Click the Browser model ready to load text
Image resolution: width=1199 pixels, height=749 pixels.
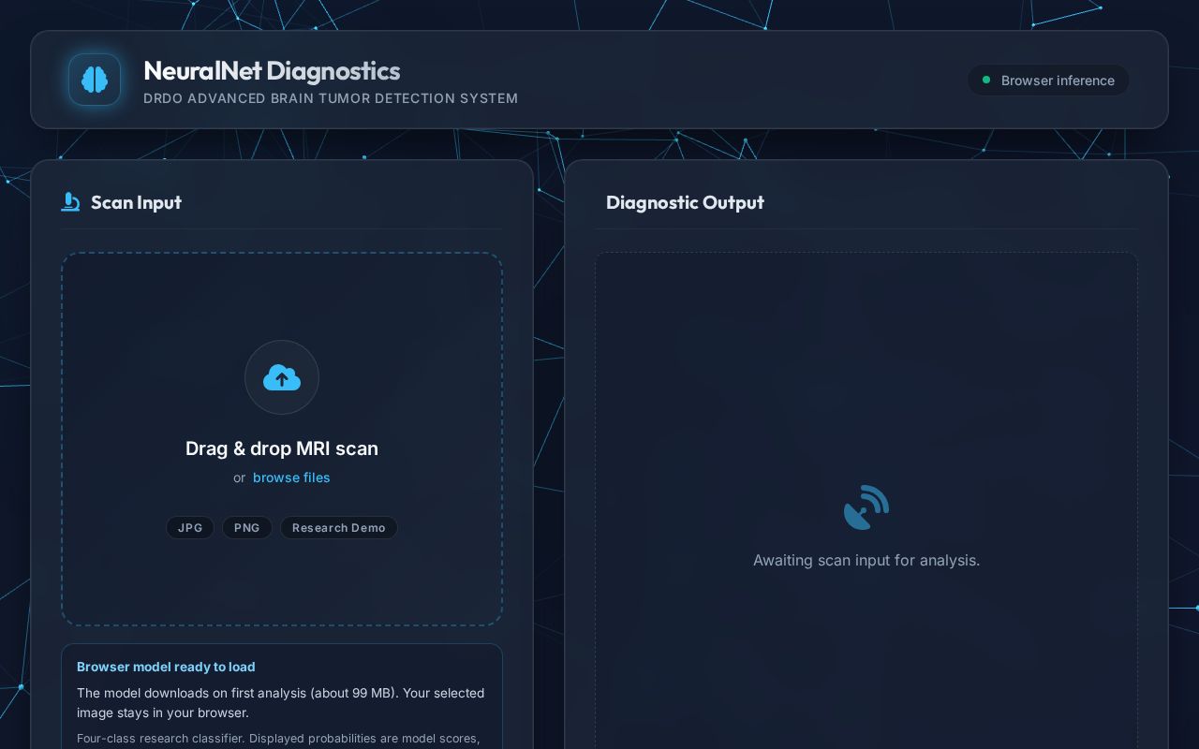pos(166,667)
